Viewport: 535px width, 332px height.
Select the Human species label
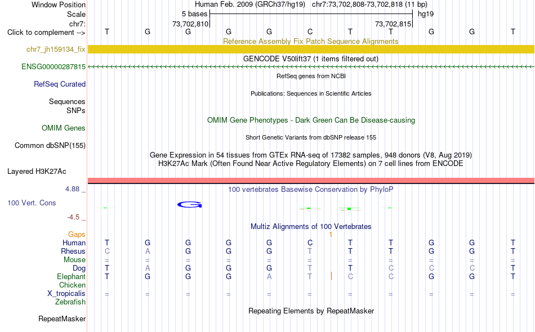pyautogui.click(x=74, y=243)
